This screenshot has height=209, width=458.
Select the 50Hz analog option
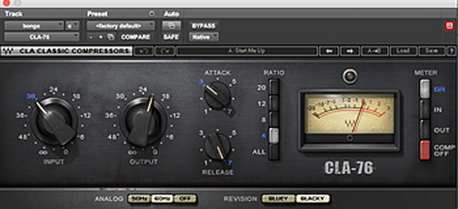pyautogui.click(x=139, y=198)
